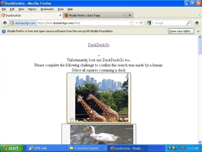The height and width of the screenshot is (152, 202).
Task: Click in the address bar URL field
Action: (83, 23)
